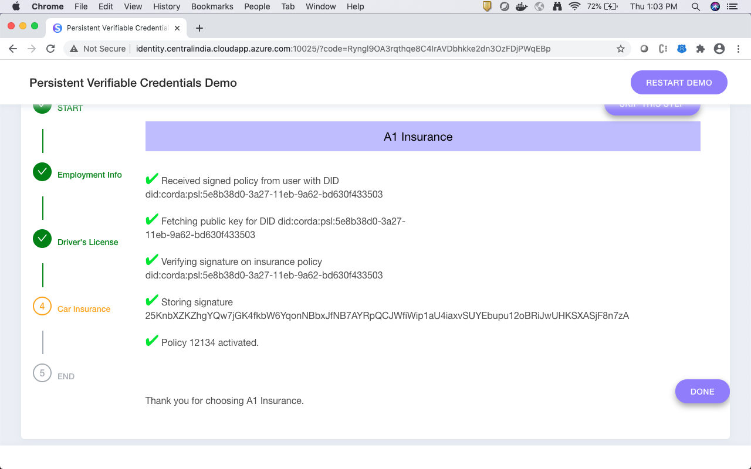751x469 pixels.
Task: Click the battery 72% indicator
Action: [x=603, y=6]
